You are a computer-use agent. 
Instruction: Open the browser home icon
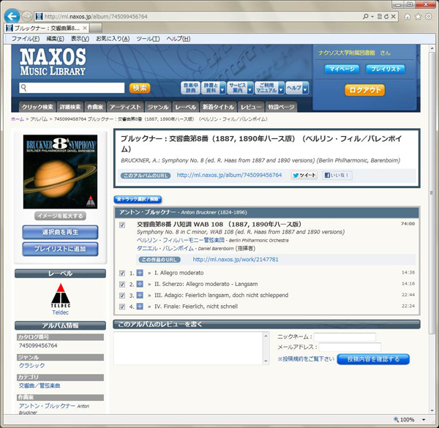point(408,17)
